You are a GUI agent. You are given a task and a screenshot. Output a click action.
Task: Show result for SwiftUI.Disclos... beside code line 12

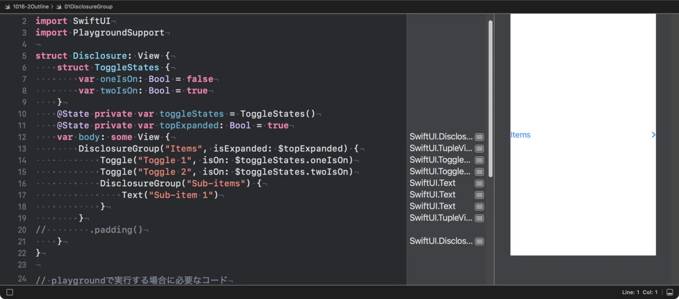(480, 137)
